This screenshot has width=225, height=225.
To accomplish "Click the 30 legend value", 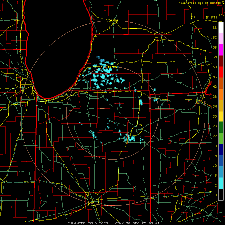I will point(215,116).
